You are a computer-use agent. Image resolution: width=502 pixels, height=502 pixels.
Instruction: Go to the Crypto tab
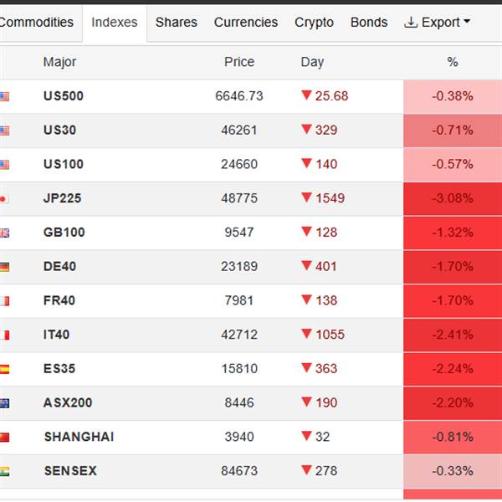pyautogui.click(x=314, y=23)
